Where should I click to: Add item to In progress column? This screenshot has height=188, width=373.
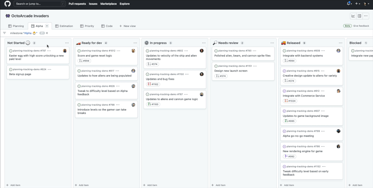[150, 185]
